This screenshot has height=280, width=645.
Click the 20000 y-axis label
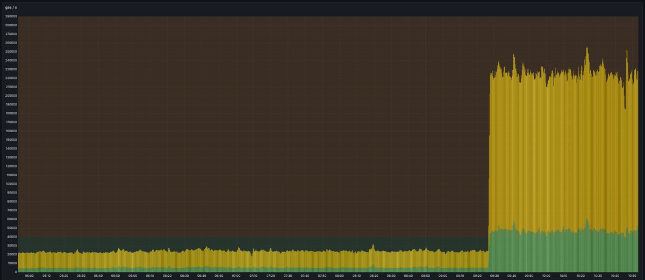click(12, 255)
